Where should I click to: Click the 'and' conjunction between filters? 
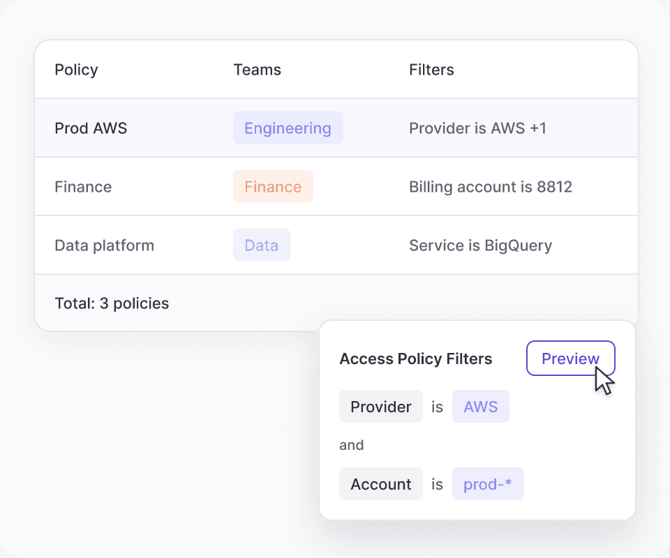(352, 445)
